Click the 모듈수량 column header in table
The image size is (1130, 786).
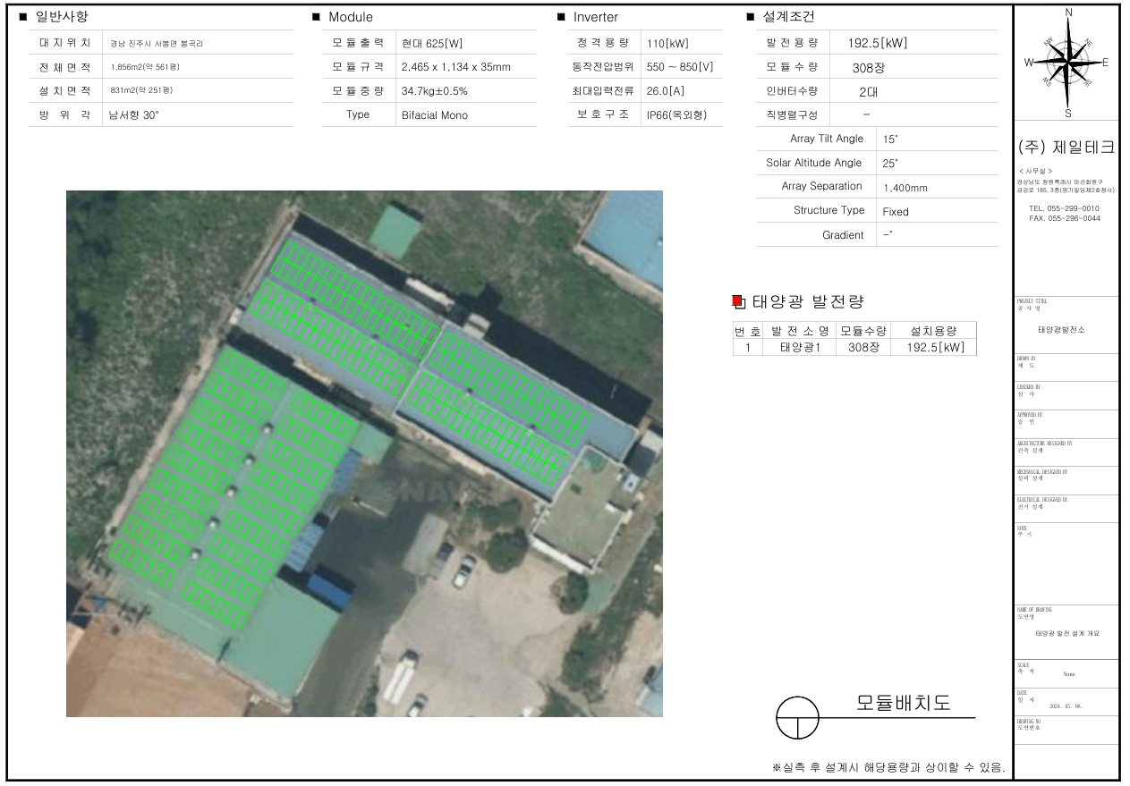pos(862,330)
